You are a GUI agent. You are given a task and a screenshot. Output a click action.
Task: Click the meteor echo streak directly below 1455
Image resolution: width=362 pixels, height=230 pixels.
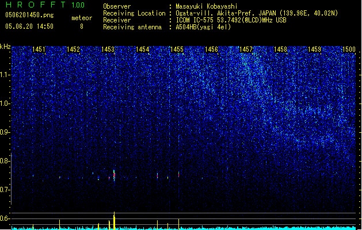click(178, 174)
